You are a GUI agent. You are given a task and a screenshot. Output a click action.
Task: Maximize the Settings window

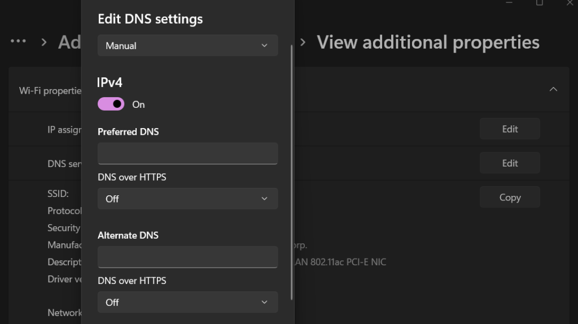tap(540, 3)
